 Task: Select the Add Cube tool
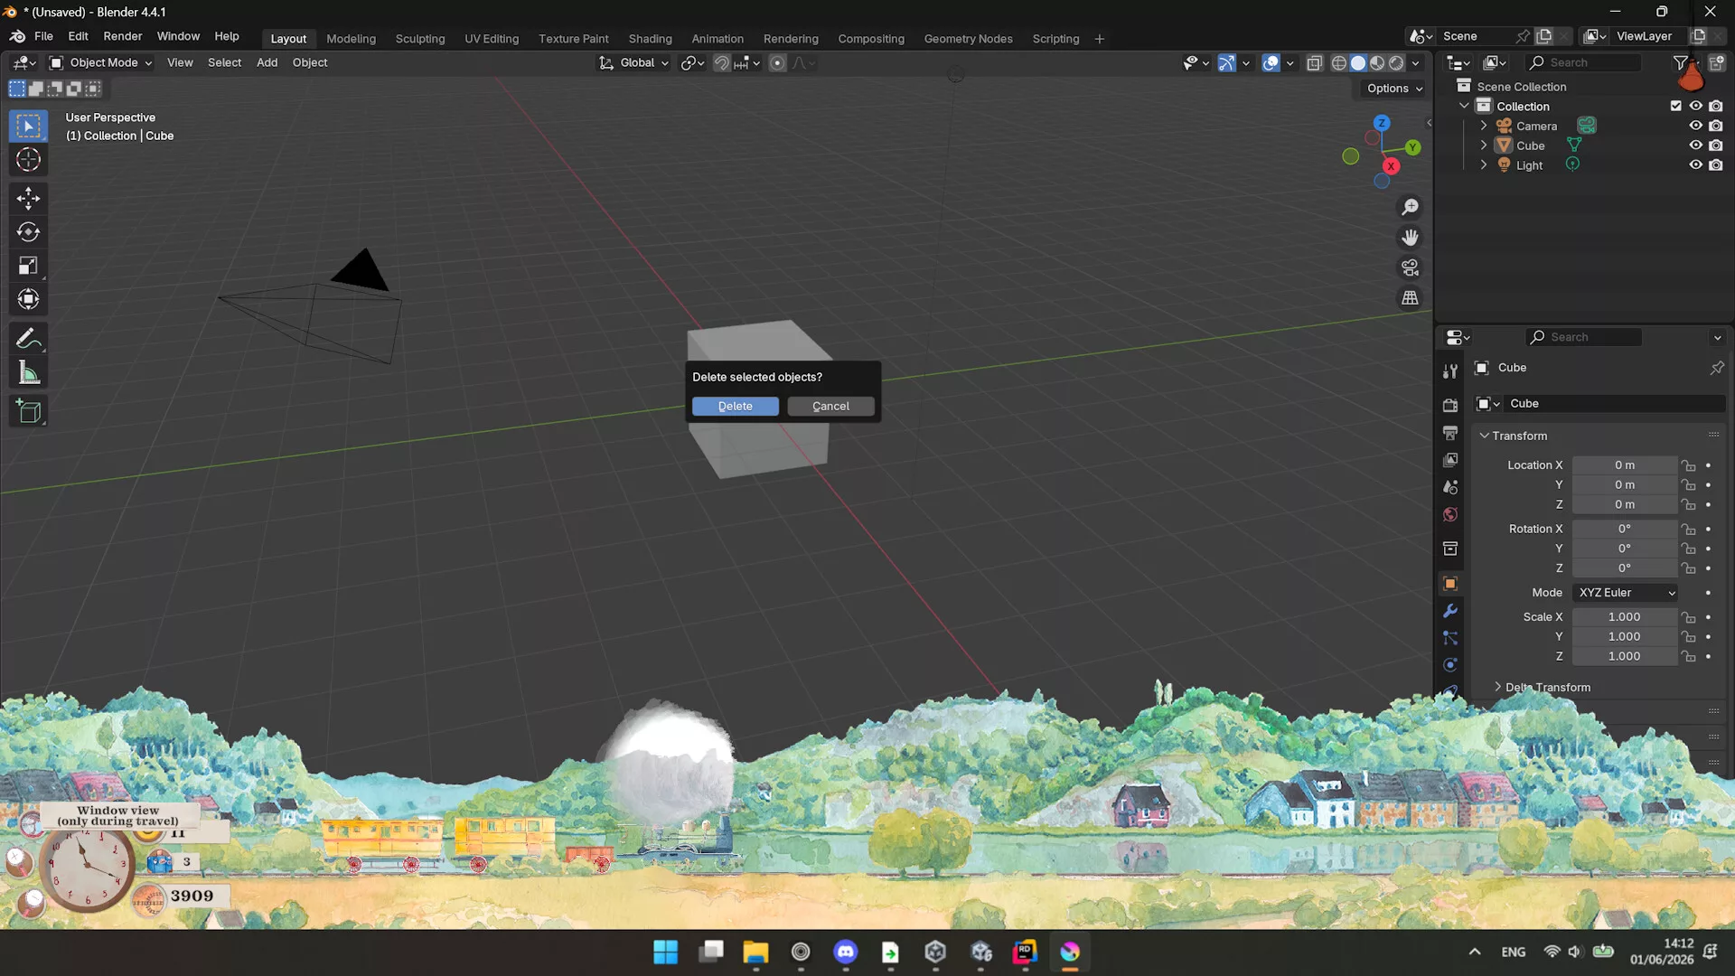[28, 412]
